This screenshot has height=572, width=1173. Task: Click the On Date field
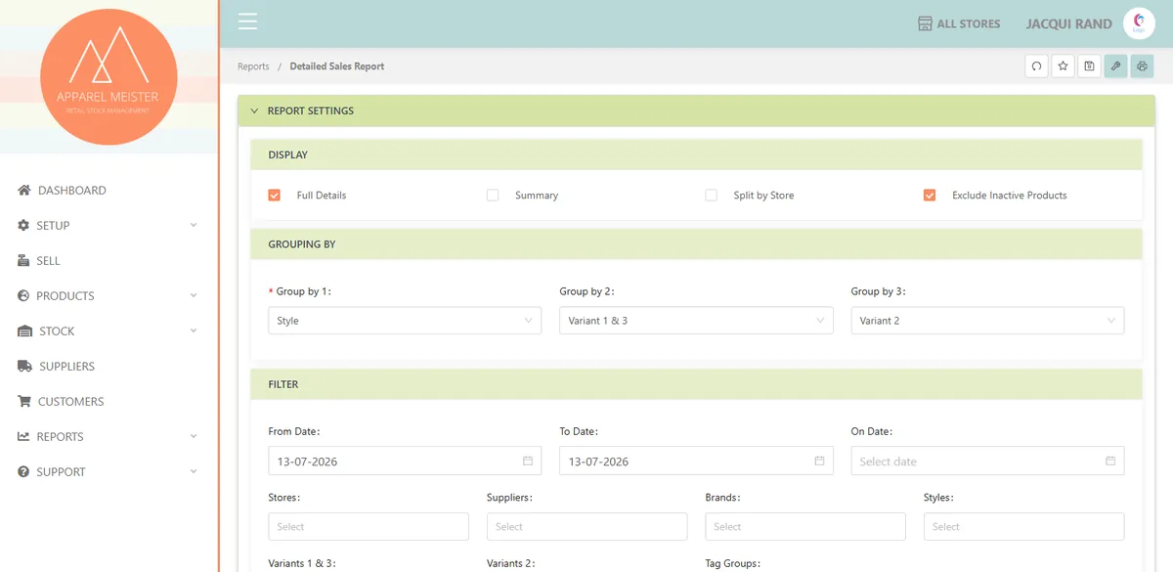(987, 462)
